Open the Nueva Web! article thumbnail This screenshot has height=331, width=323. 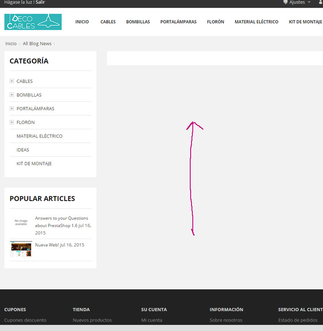coord(21,249)
